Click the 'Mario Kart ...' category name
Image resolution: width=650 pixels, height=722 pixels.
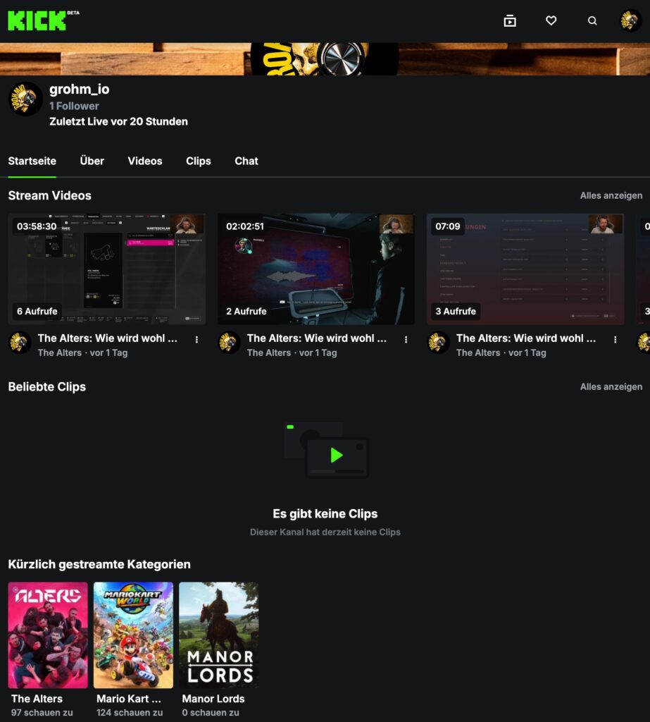129,699
